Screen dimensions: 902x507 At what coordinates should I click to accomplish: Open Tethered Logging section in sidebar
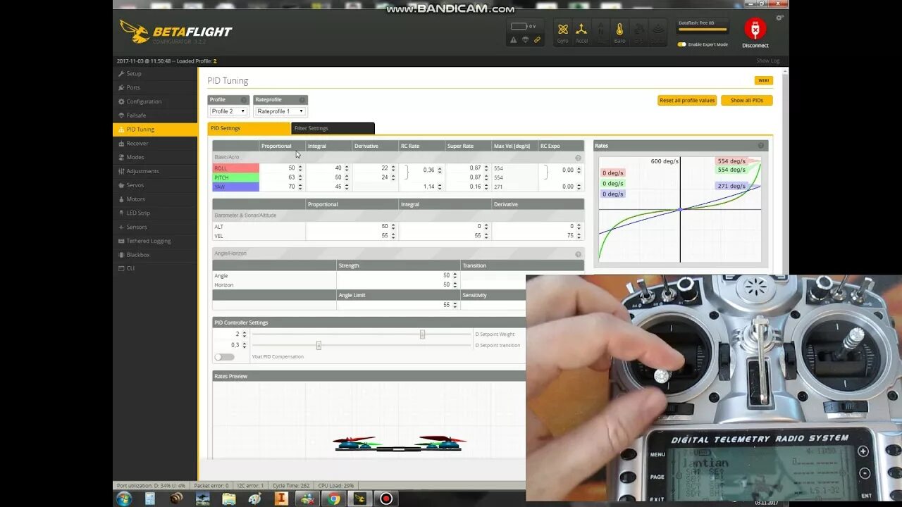[155, 241]
